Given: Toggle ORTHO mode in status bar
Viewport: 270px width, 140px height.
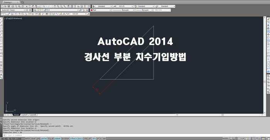Looking at the screenshot, I should click(44, 138).
